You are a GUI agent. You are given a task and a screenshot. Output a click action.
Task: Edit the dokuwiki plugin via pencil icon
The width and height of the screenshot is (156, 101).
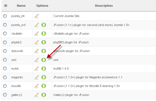click(36, 51)
